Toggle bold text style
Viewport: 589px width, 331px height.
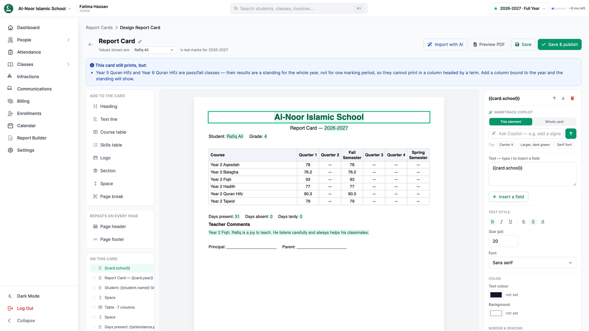[x=493, y=222]
